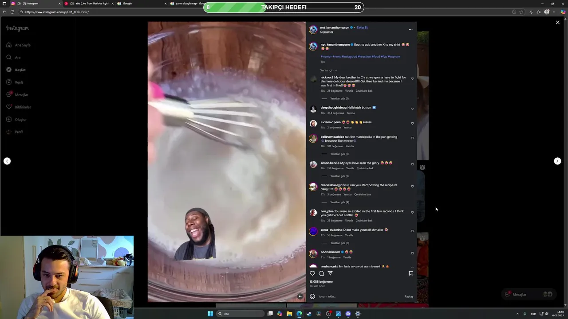Open Discord from the taskbar
The width and height of the screenshot is (568, 319).
348,314
